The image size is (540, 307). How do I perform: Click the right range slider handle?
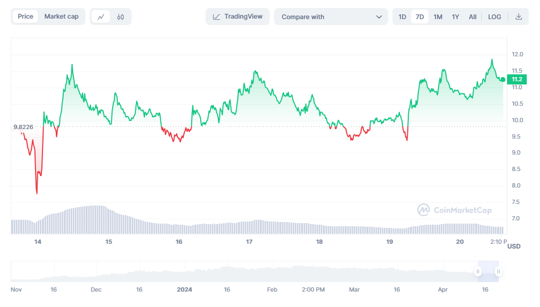coord(498,271)
